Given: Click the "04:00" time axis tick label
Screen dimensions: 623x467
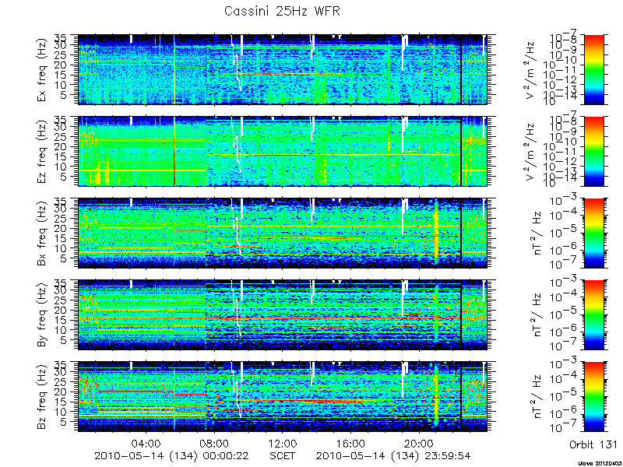Looking at the screenshot, I should point(146,443).
